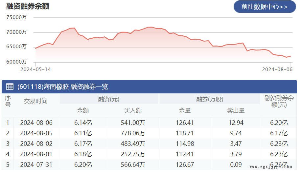Click the 余额 sub-header under 融资

pos(83,110)
